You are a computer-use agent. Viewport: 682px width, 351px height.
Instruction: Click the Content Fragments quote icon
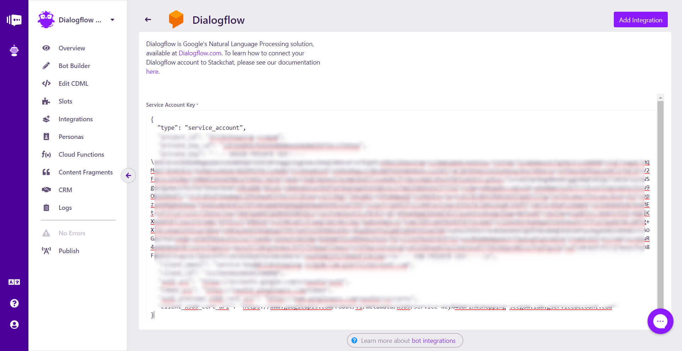(46, 172)
